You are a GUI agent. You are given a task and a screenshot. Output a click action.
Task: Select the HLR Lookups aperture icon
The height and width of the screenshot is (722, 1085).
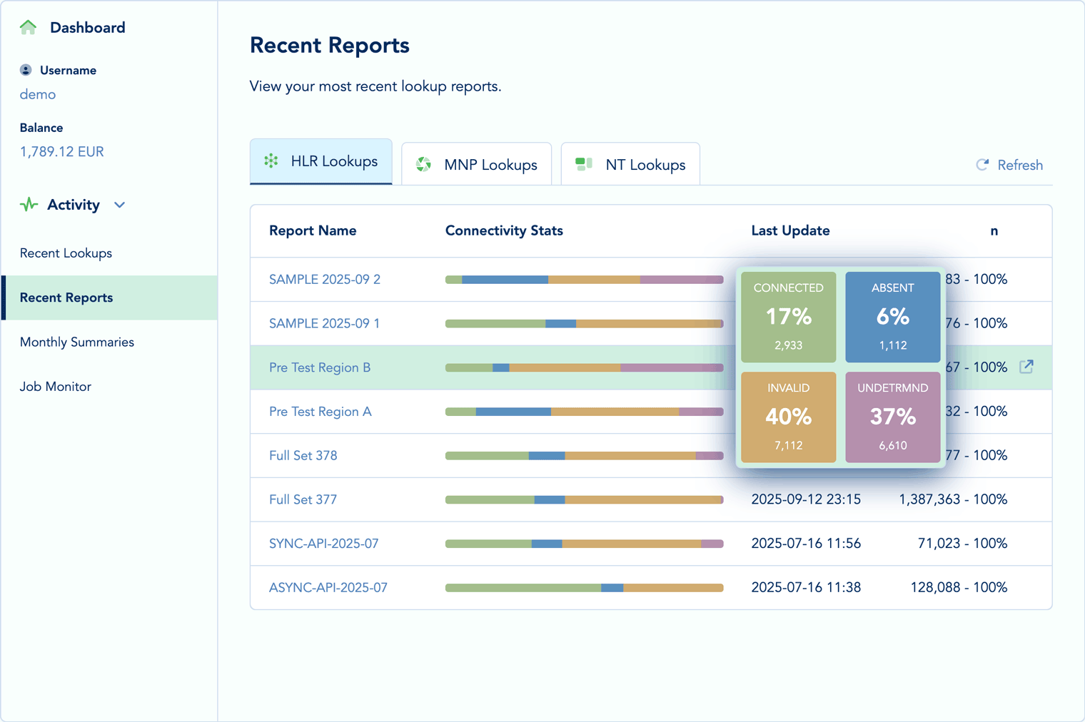(271, 161)
